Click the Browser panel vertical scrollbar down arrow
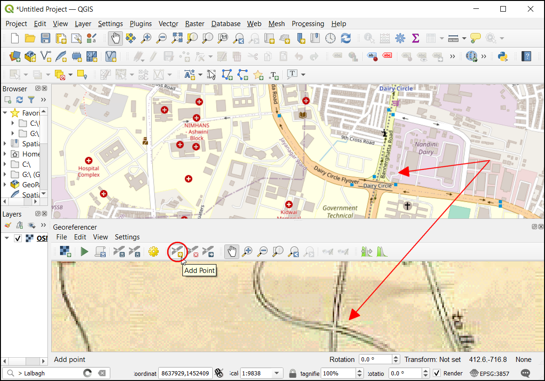 (44, 193)
